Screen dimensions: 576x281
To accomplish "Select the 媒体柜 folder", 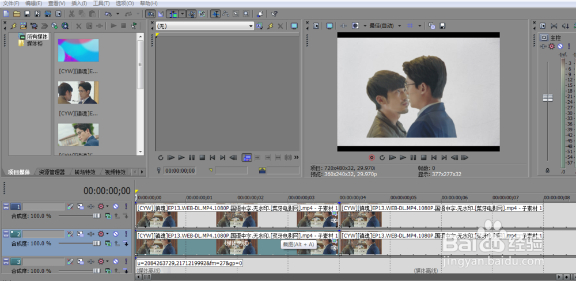I will tap(35, 43).
